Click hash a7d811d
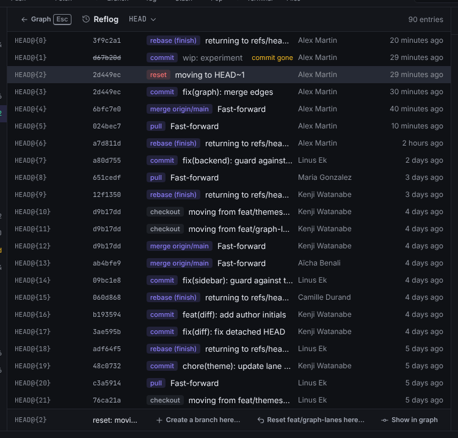The width and height of the screenshot is (458, 438). coord(107,143)
